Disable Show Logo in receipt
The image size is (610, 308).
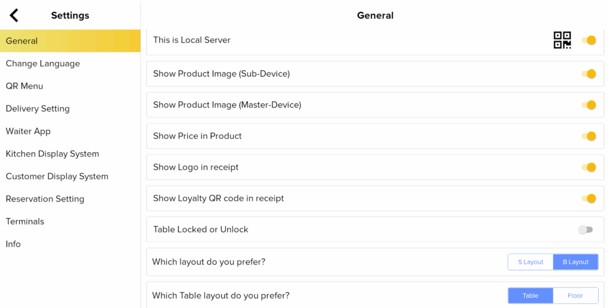click(589, 167)
